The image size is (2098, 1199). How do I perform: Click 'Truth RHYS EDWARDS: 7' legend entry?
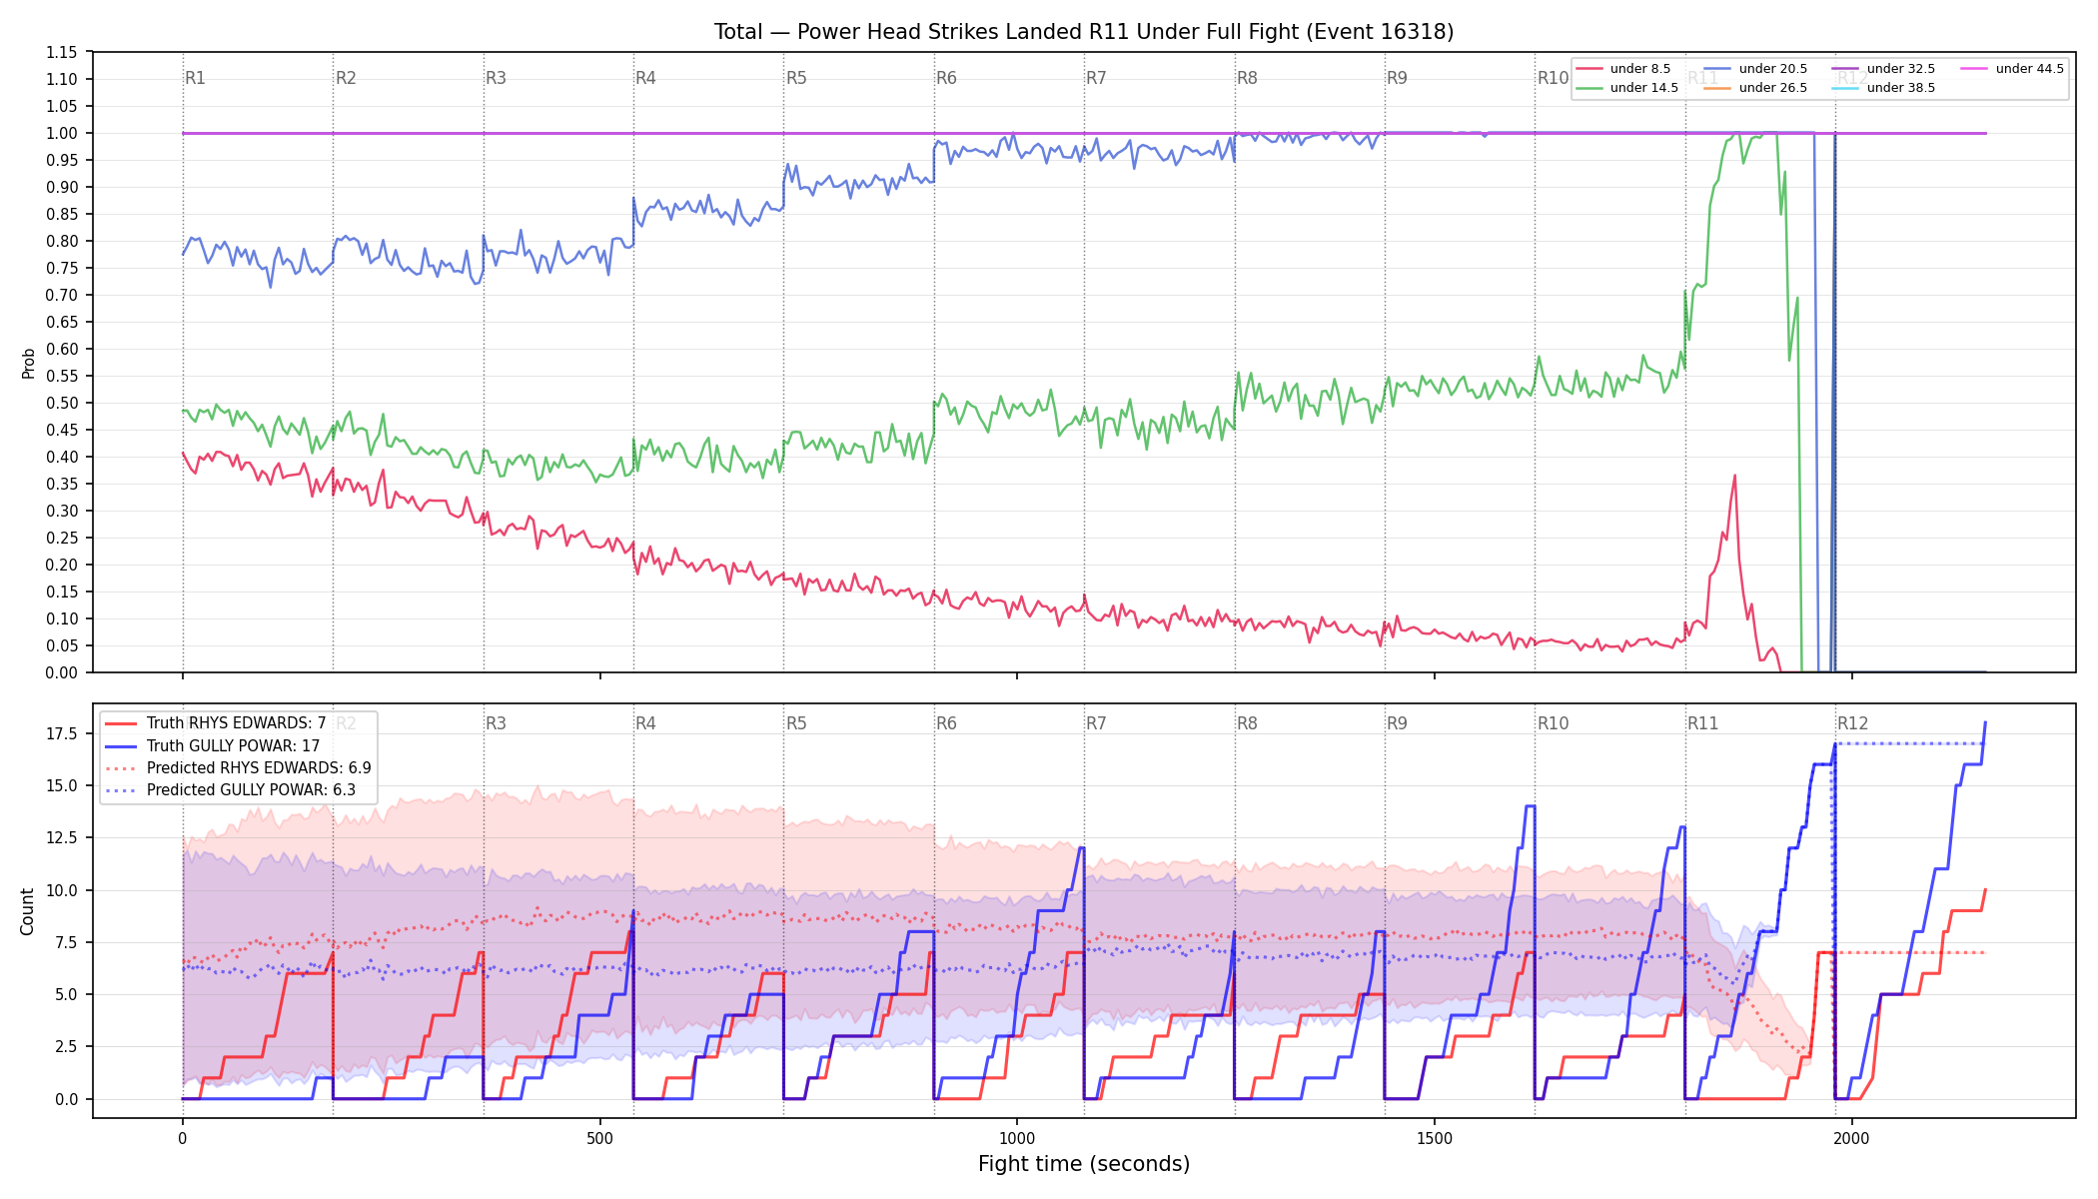point(216,723)
